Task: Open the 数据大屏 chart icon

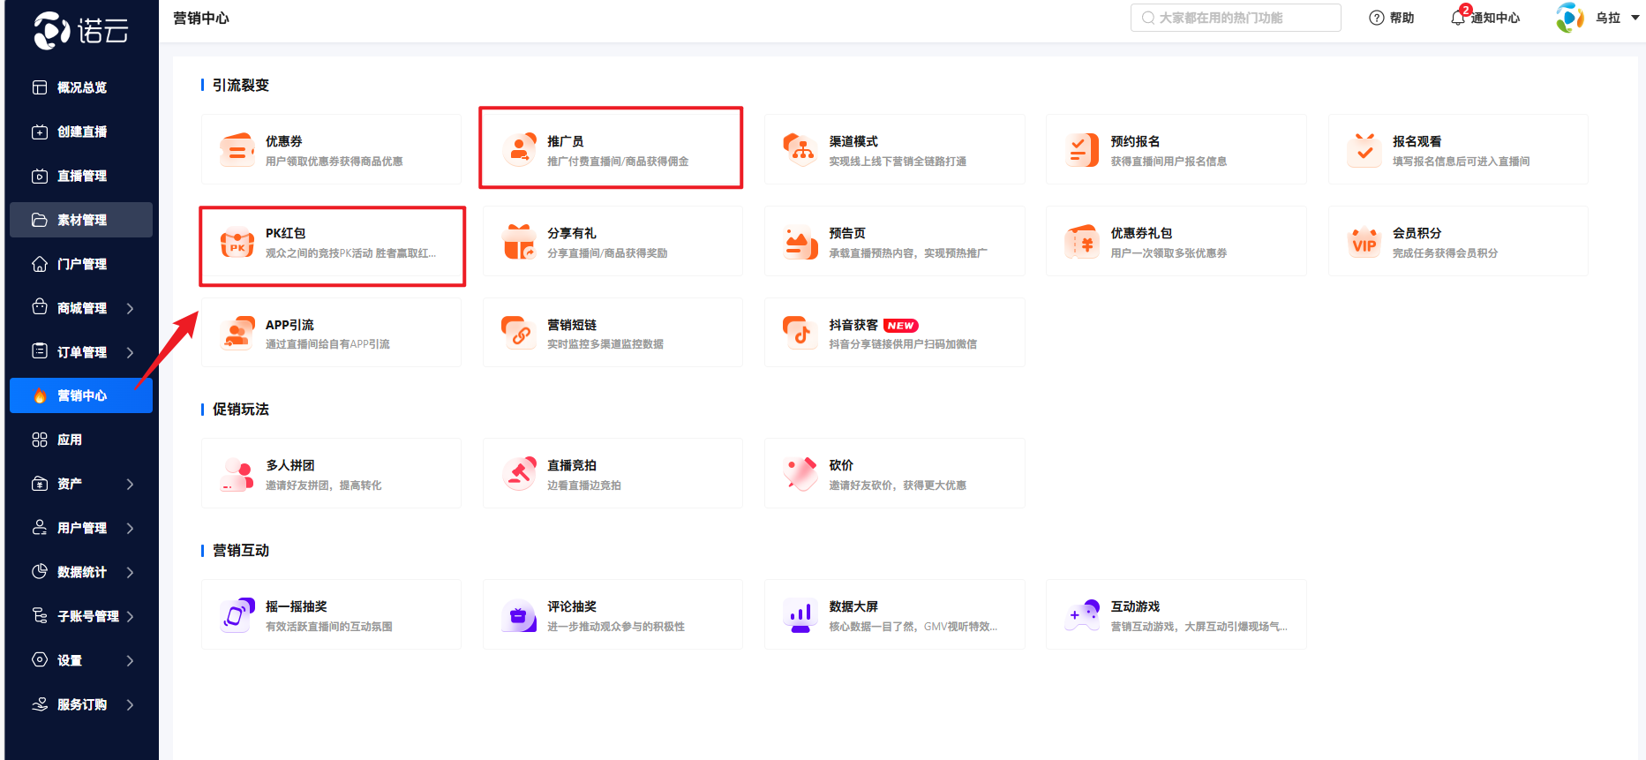Action: pyautogui.click(x=800, y=615)
